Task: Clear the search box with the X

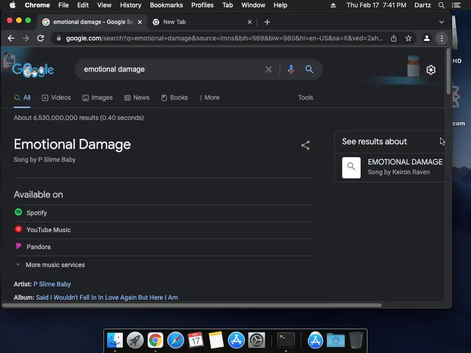Action: (269, 70)
